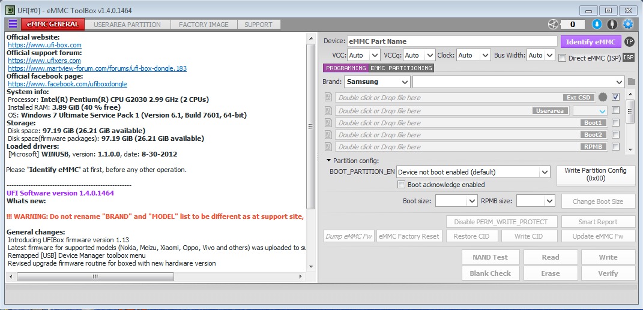Click the Dump eMMC Fw button
This screenshot has height=310, width=643.
point(349,236)
